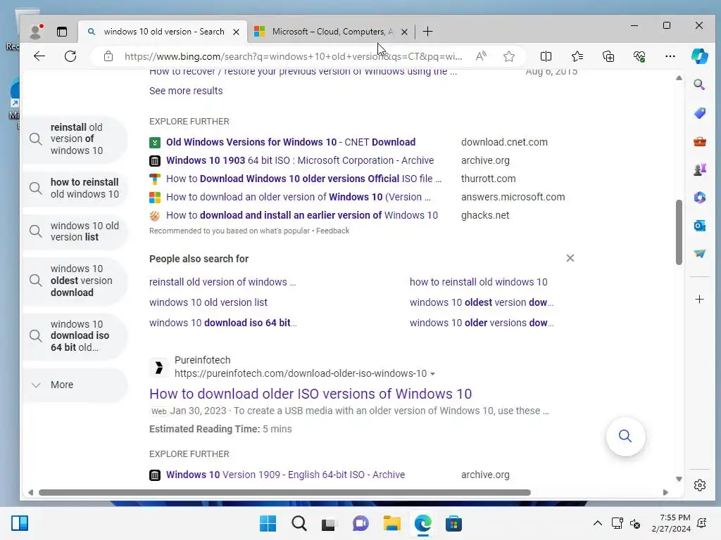Open a new tab with plus button

(x=427, y=31)
